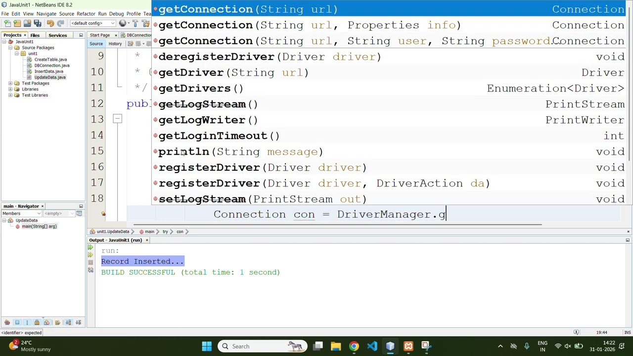Open Visual Studio Code from the taskbar

[x=372, y=346]
